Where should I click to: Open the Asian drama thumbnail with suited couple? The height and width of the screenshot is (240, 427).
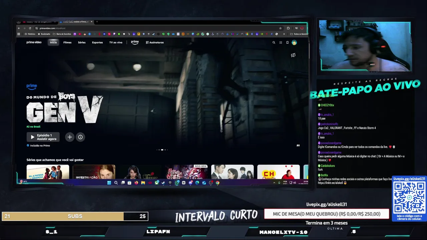[233, 172]
